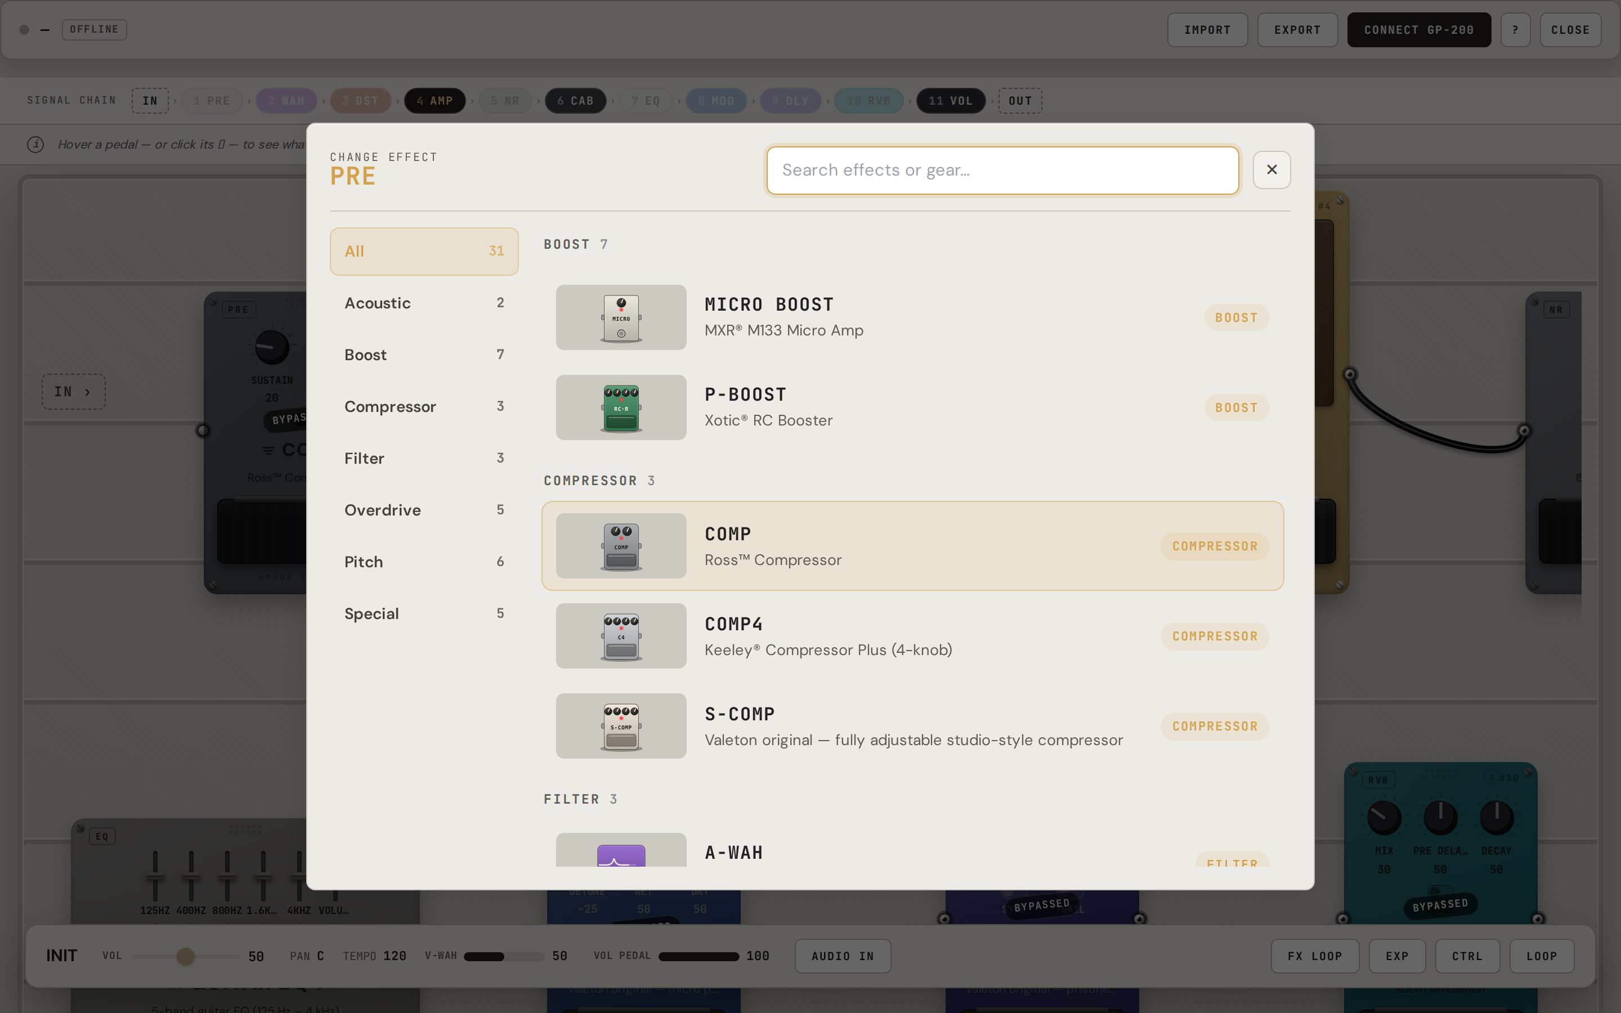
Task: Select the All category filter
Action: click(x=424, y=251)
